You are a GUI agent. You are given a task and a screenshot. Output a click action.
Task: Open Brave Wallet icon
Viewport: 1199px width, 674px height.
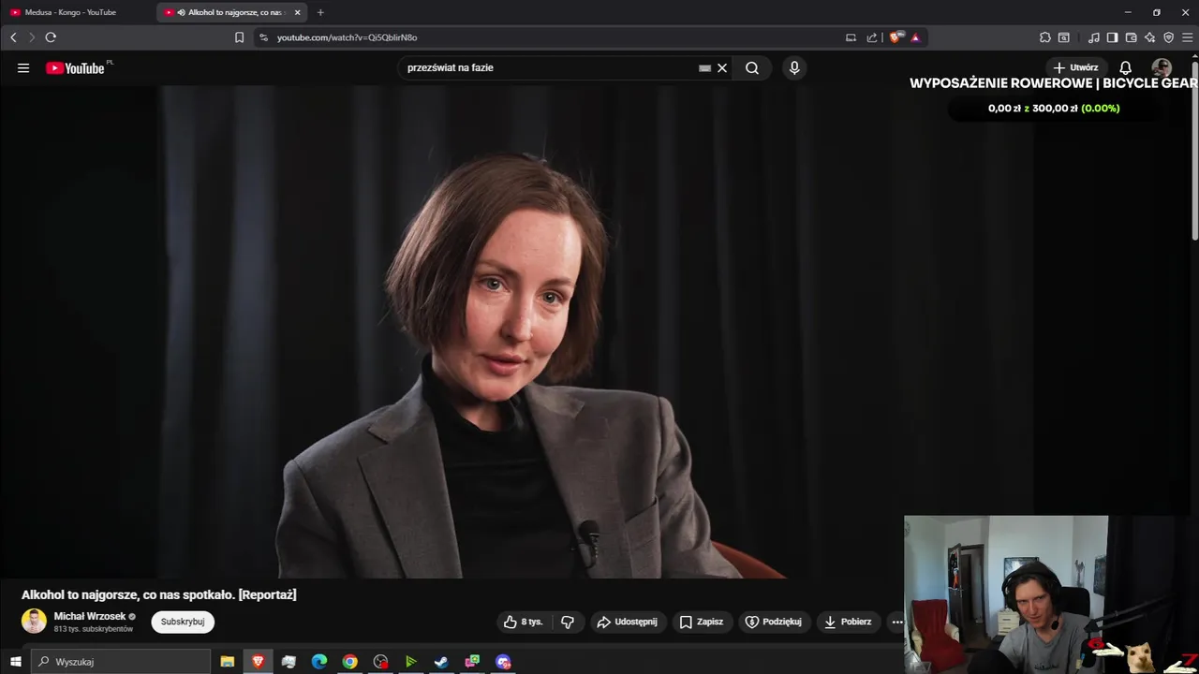tap(1131, 37)
